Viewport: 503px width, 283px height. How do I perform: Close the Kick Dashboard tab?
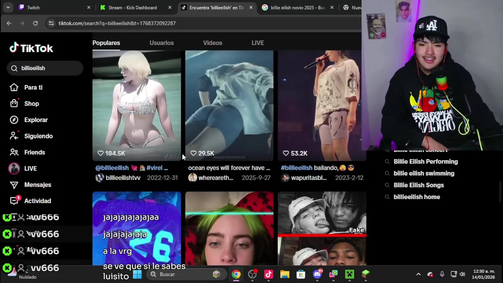pyautogui.click(x=170, y=7)
